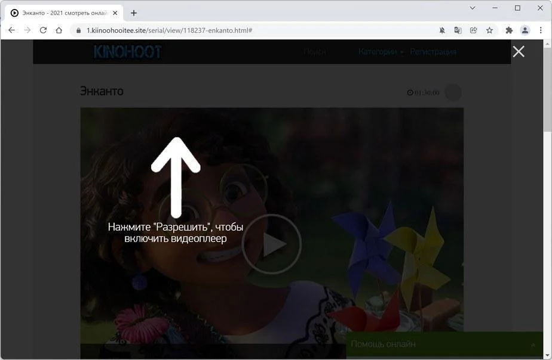Click the browser forward arrow
This screenshot has height=360, width=552.
pyautogui.click(x=27, y=30)
